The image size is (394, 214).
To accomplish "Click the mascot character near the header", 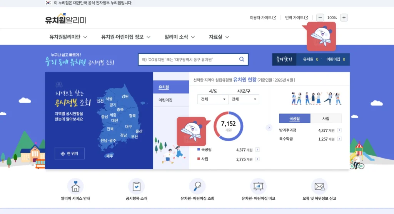I will pos(321,37).
